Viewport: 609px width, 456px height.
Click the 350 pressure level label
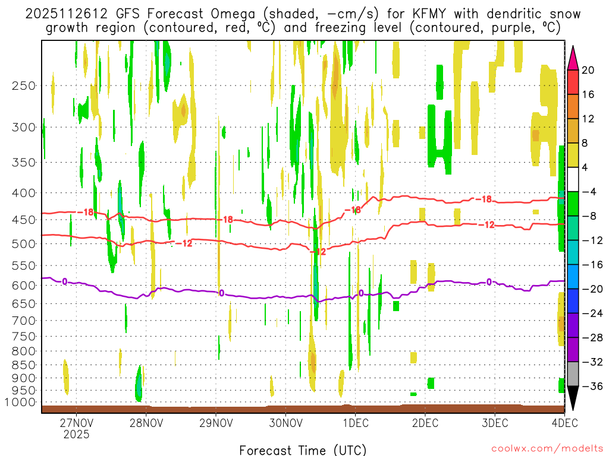[x=24, y=162]
